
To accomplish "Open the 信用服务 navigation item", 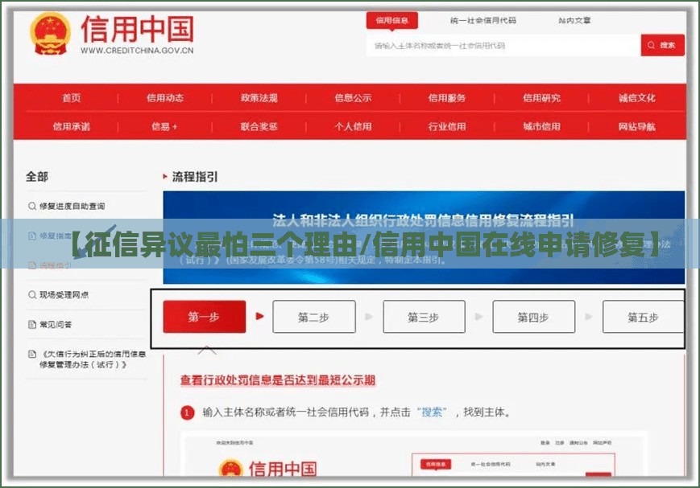I will point(447,98).
